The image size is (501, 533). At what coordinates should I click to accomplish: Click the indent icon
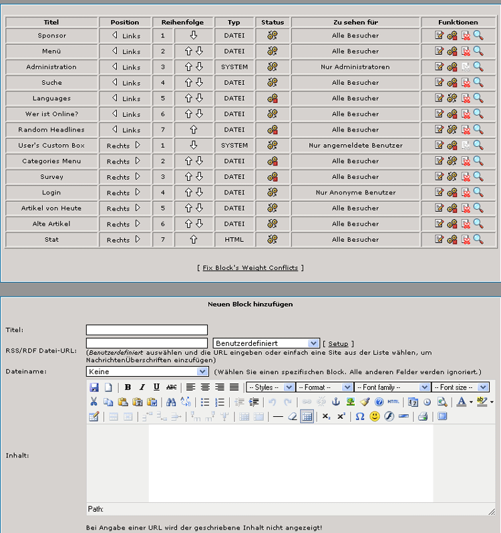tap(254, 402)
